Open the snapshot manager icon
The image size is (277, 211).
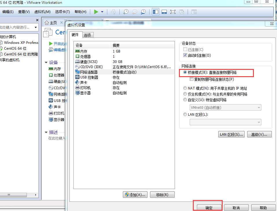[x=143, y=12]
